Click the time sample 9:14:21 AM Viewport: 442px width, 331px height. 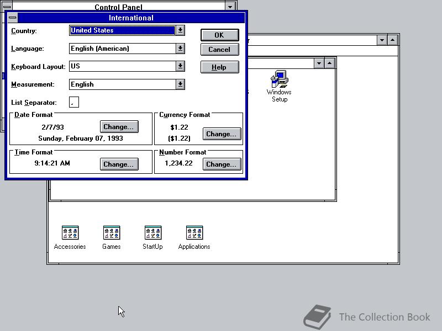point(52,163)
